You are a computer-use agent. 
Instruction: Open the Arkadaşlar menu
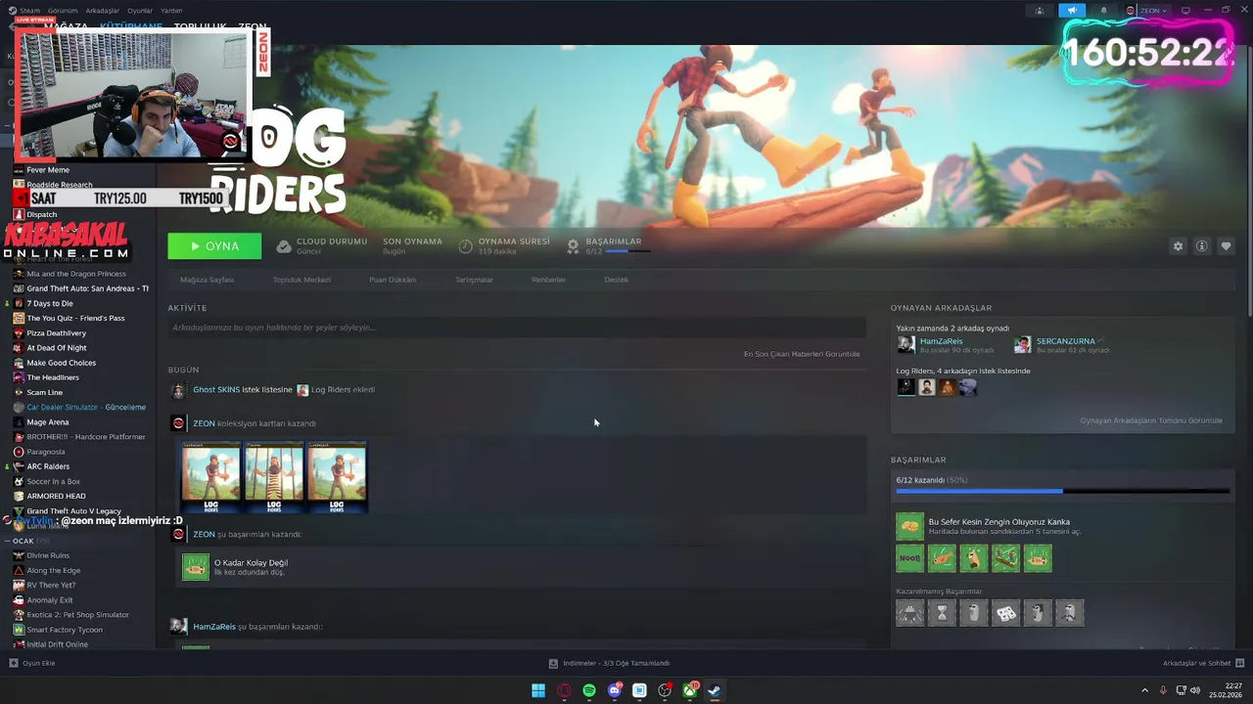(x=102, y=11)
